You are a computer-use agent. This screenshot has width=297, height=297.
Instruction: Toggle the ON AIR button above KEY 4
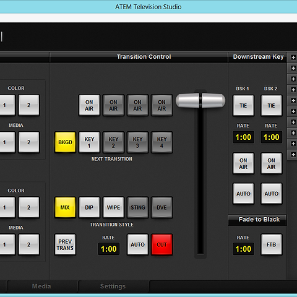161,105
